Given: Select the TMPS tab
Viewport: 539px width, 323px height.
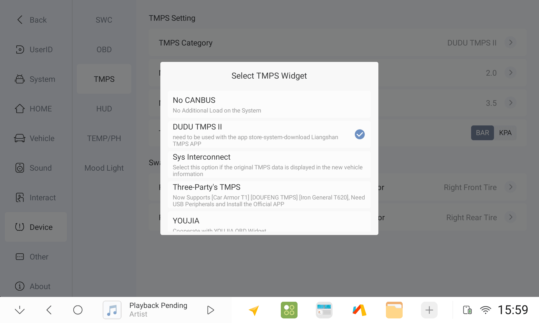Looking at the screenshot, I should (104, 79).
